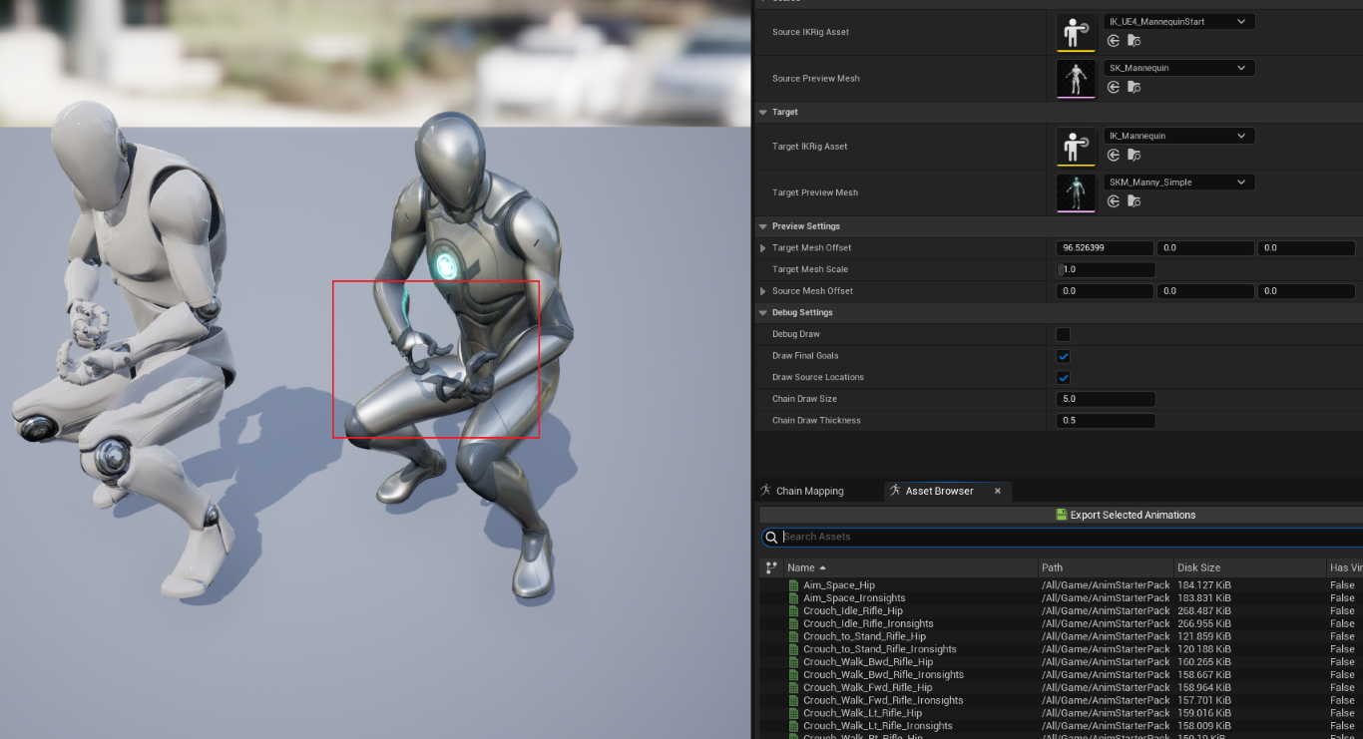Click Export Selected Animations button
Screen dimensions: 1363x739
pyautogui.click(x=1125, y=515)
